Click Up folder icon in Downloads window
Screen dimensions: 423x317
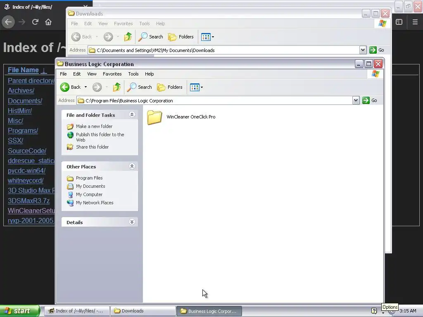[128, 37]
